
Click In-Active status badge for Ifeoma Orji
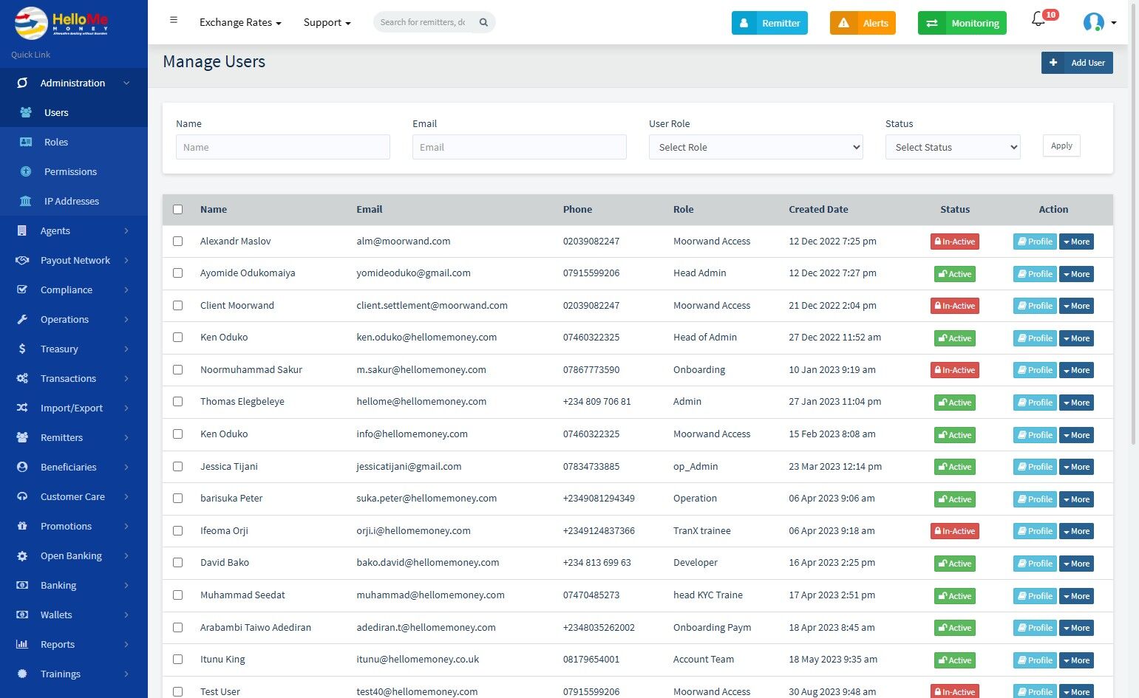coord(955,531)
